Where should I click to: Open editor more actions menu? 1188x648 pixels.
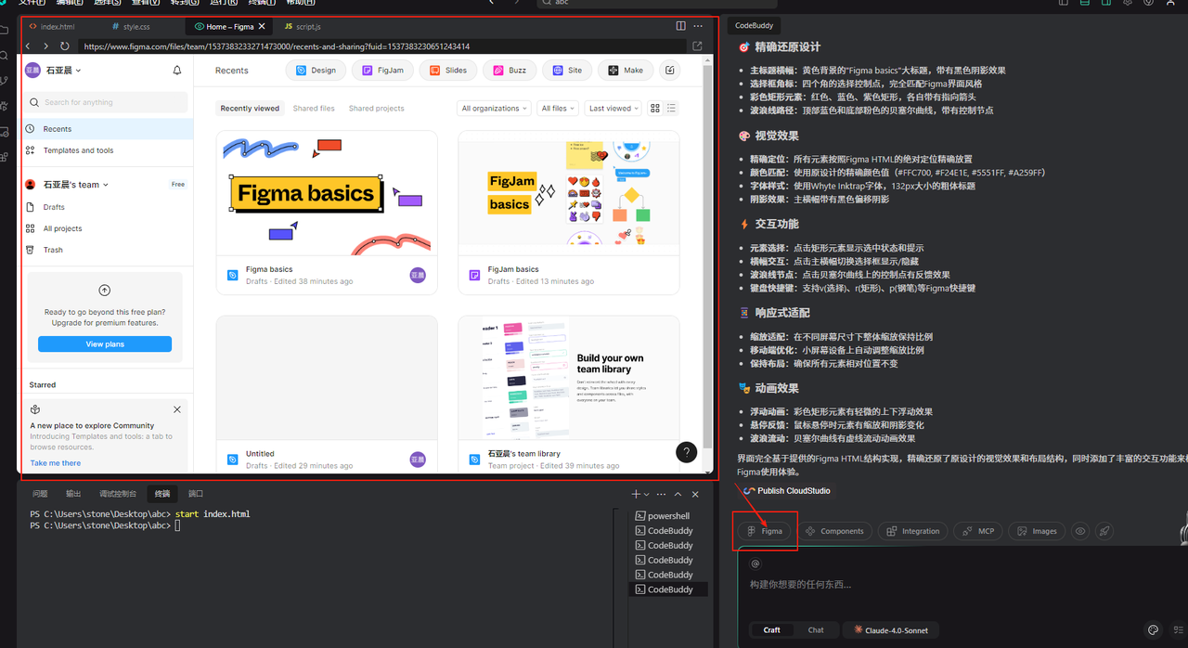coord(698,26)
